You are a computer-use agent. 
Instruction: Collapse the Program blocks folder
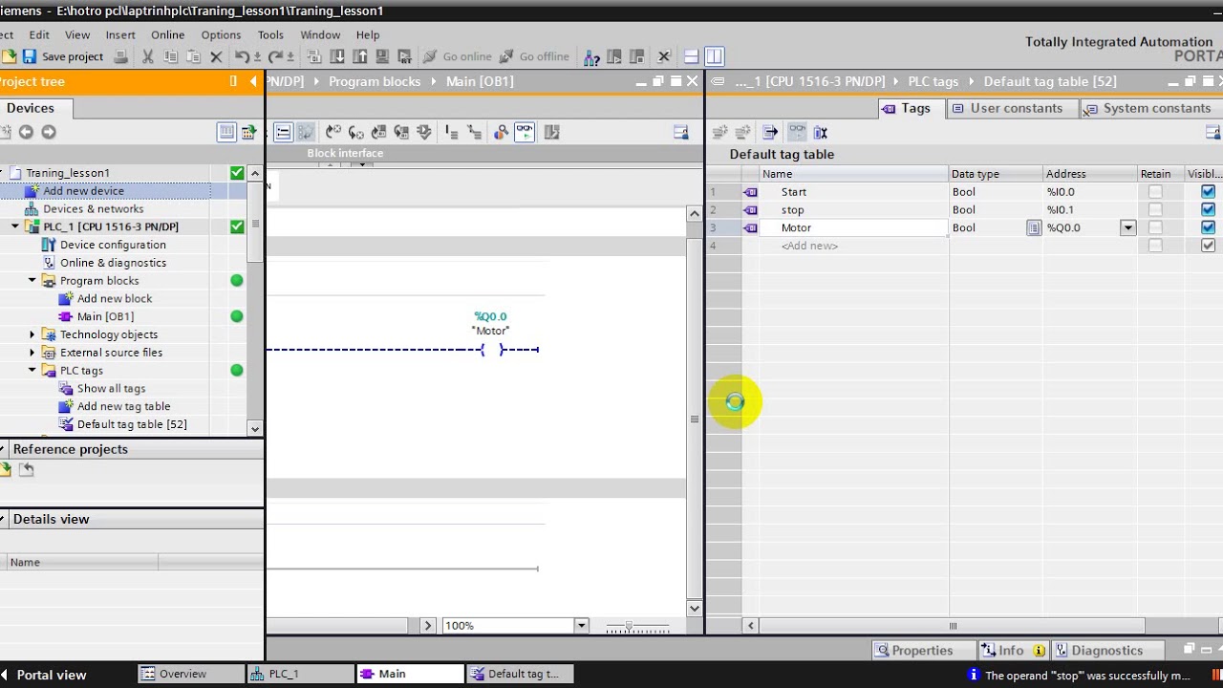pyautogui.click(x=32, y=281)
